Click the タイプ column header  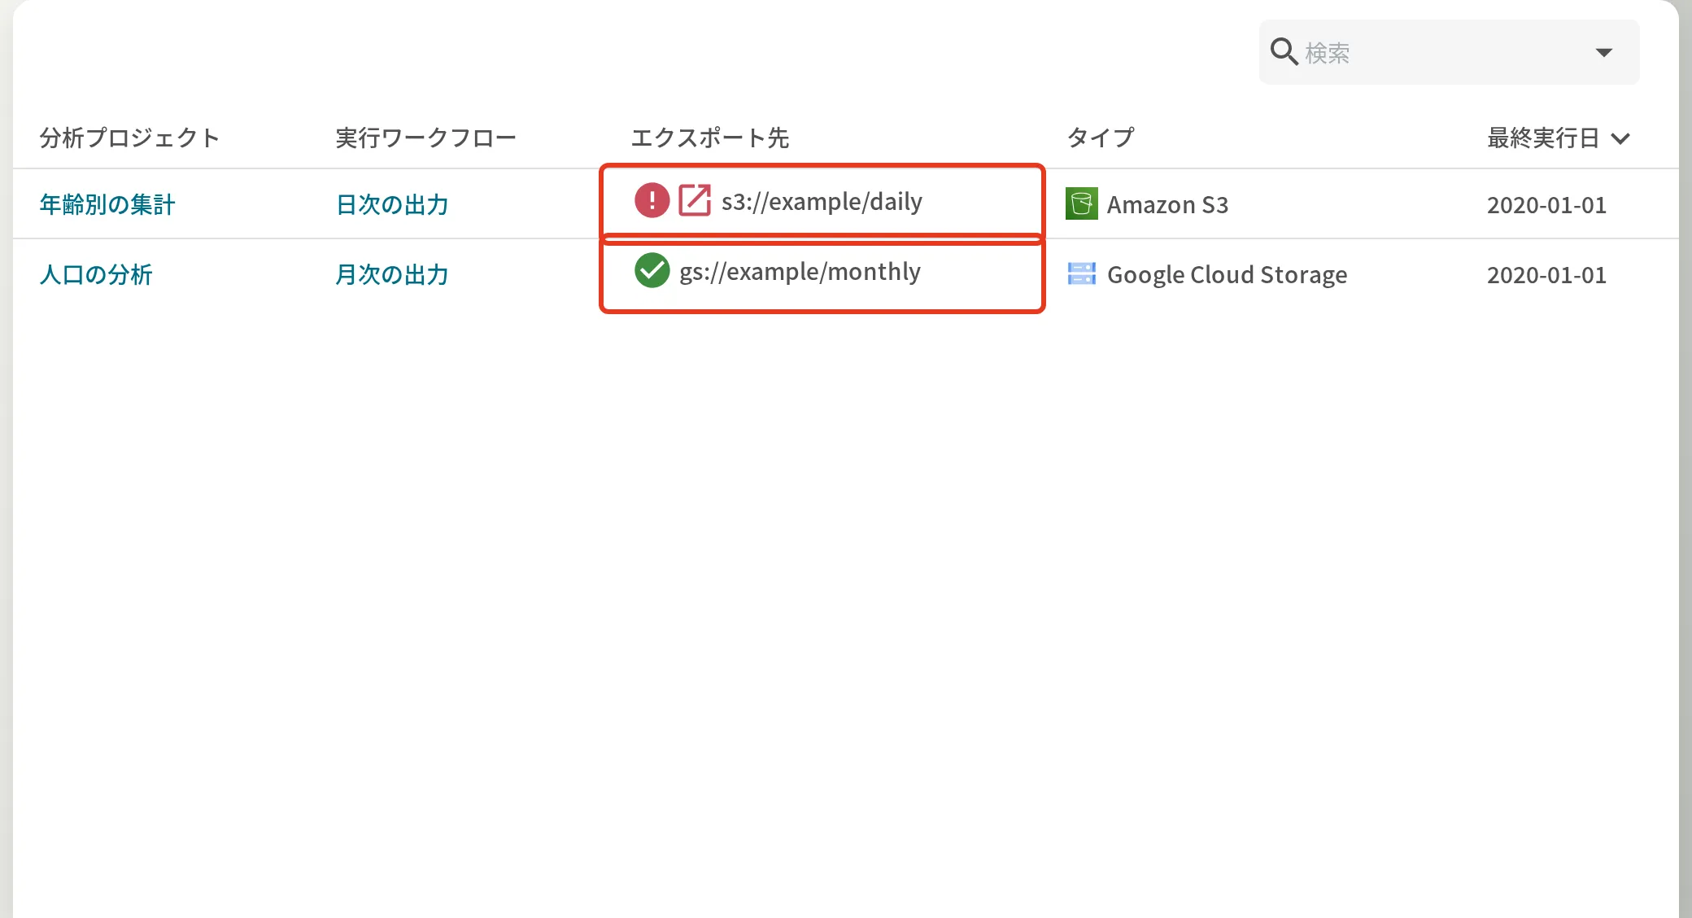[1101, 138]
